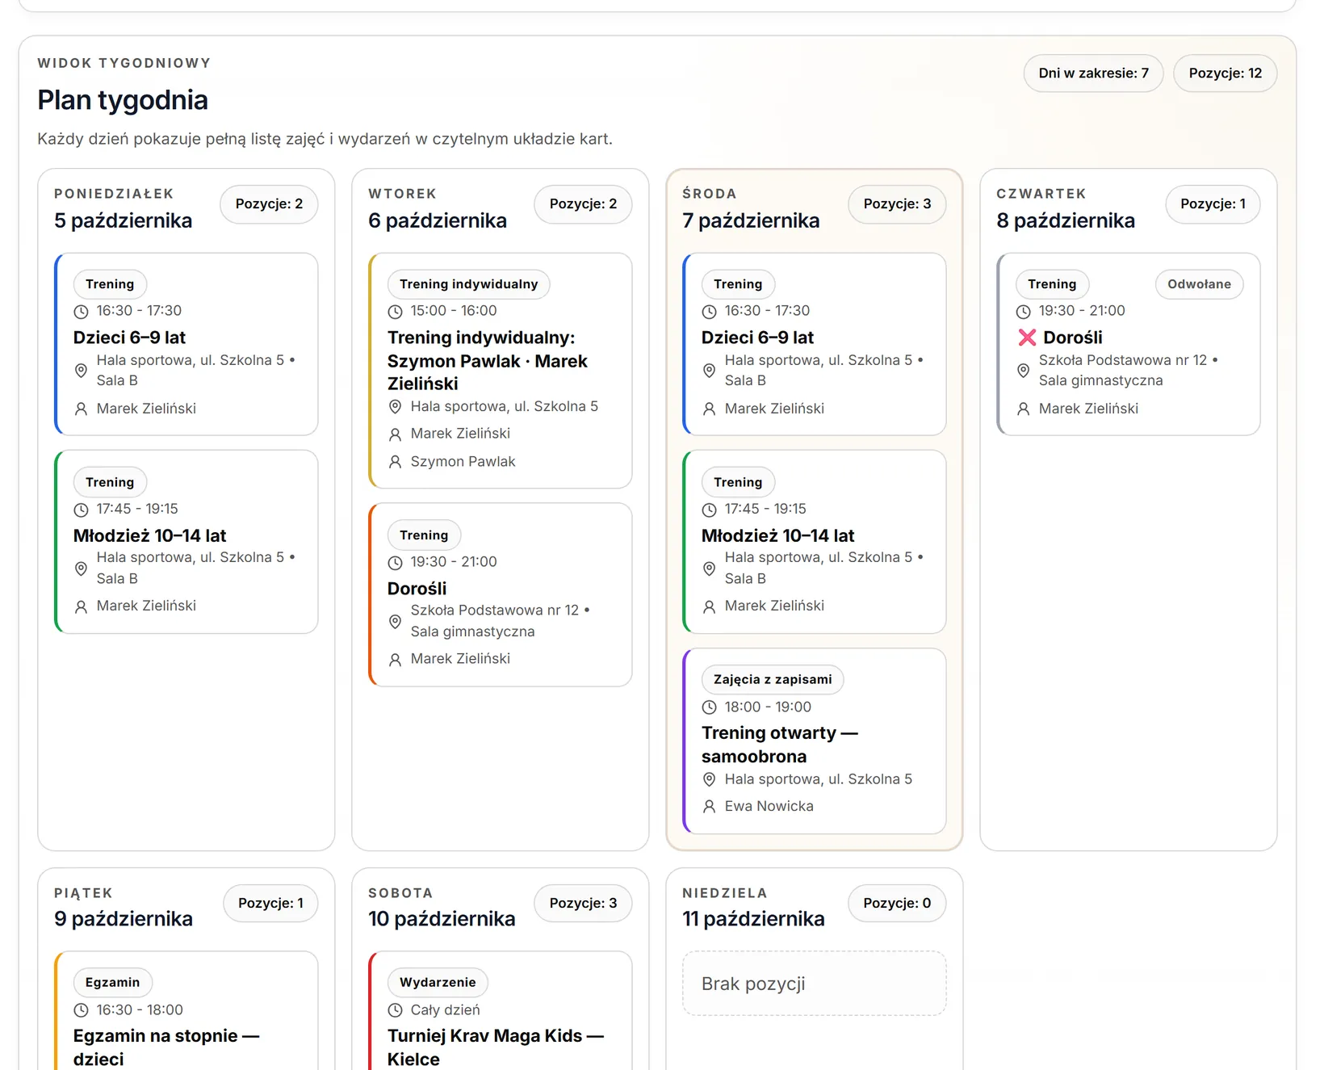Open the Trening otwarty — samoobrona entry
1324x1070 pixels.
[x=780, y=745]
